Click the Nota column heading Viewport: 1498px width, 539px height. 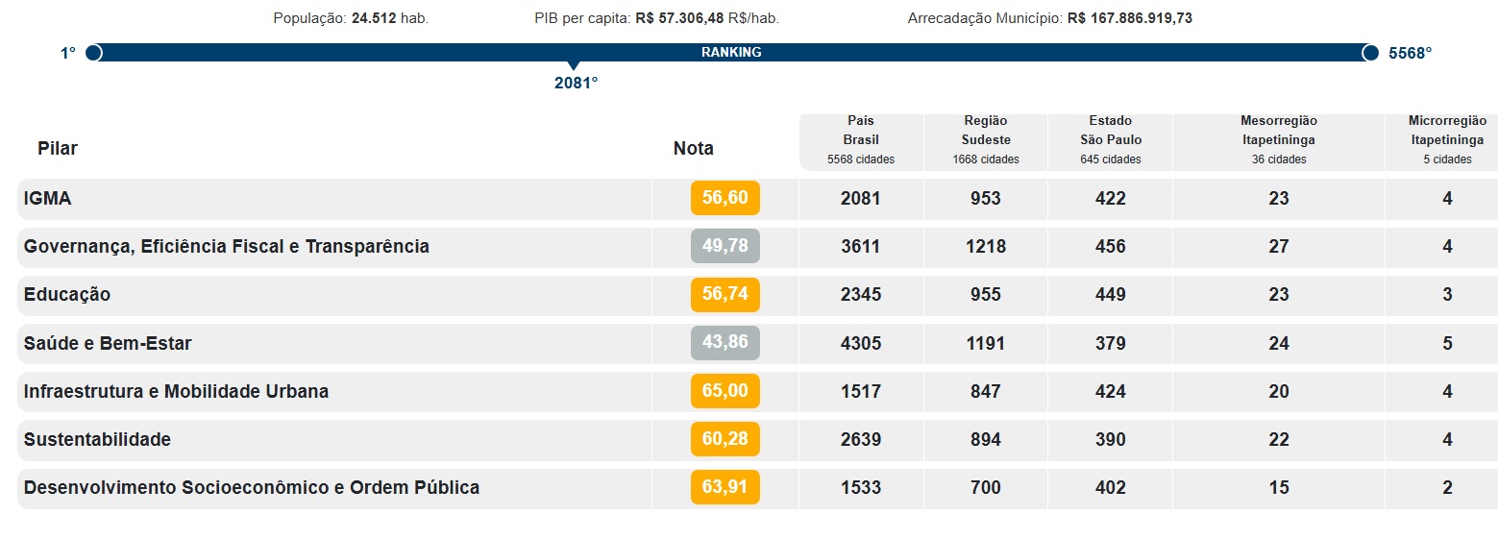693,149
